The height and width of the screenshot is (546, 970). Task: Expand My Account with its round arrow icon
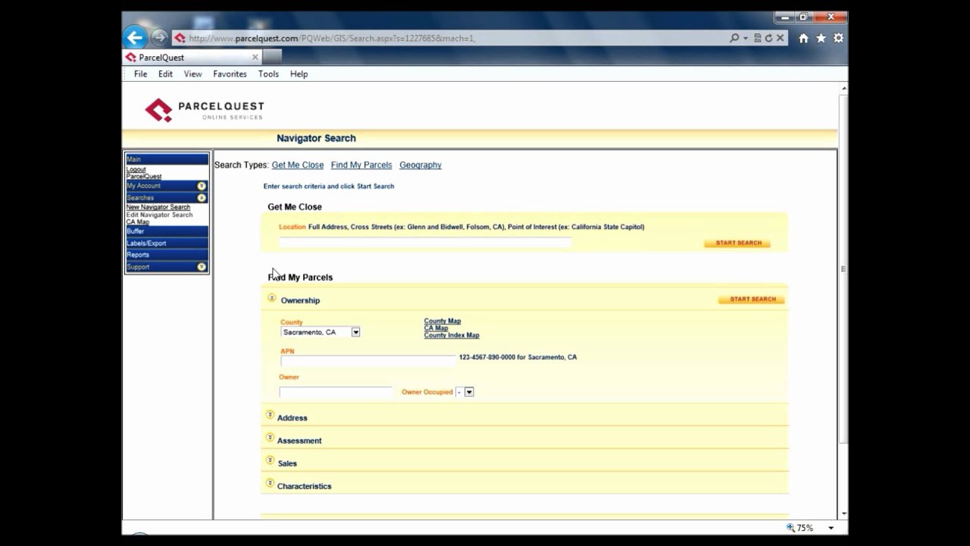[202, 186]
